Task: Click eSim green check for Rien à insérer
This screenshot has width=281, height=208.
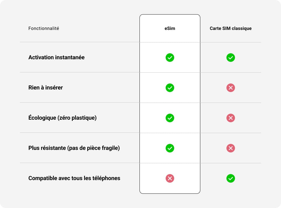Action: coord(170,88)
